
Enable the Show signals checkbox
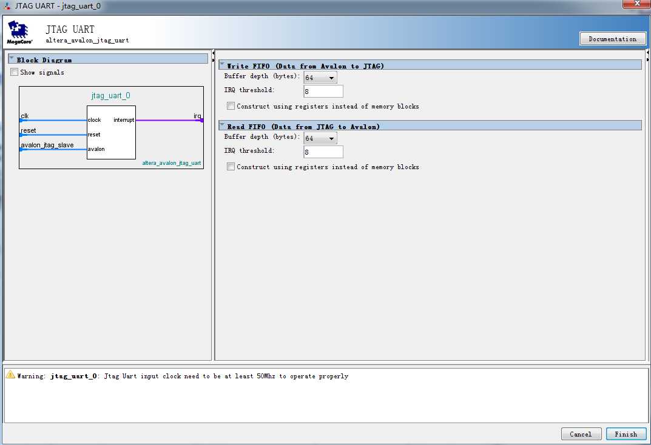15,72
